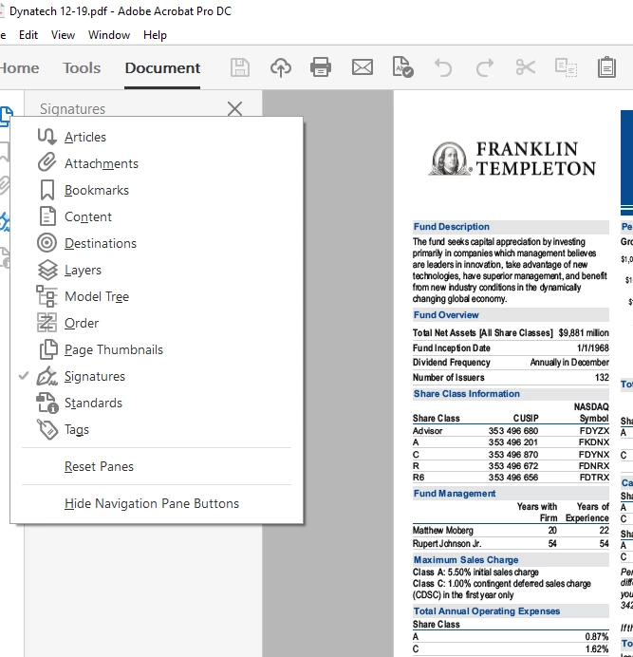Screen dimensions: 633x657
Task: Click the Undo arrow icon
Action: (443, 67)
